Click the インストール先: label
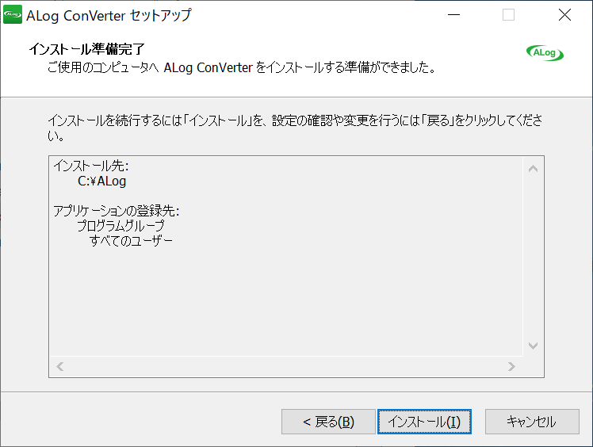Screen dimensions: 593x447 click(x=90, y=166)
